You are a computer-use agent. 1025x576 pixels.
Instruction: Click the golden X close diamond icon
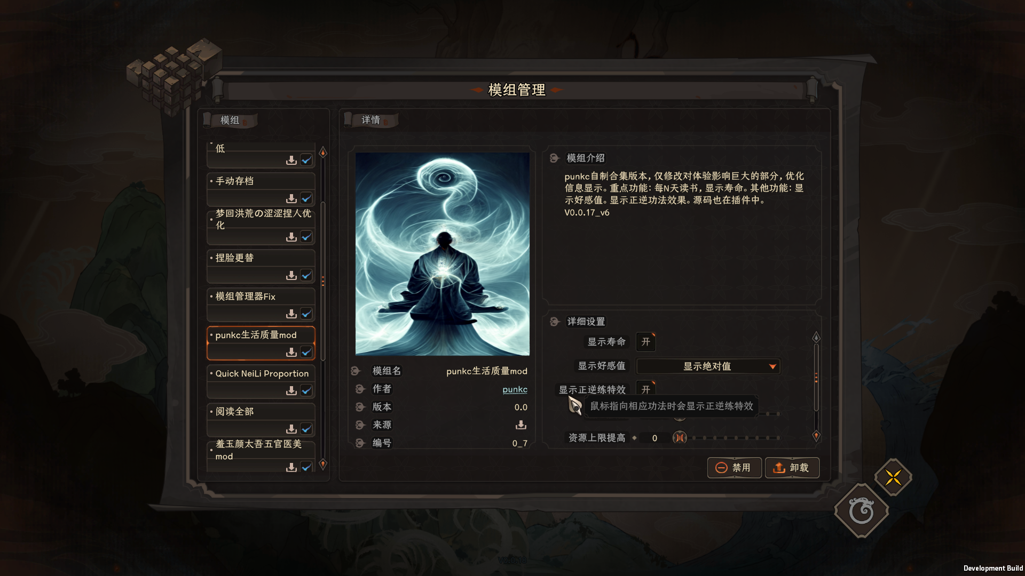[x=893, y=477]
